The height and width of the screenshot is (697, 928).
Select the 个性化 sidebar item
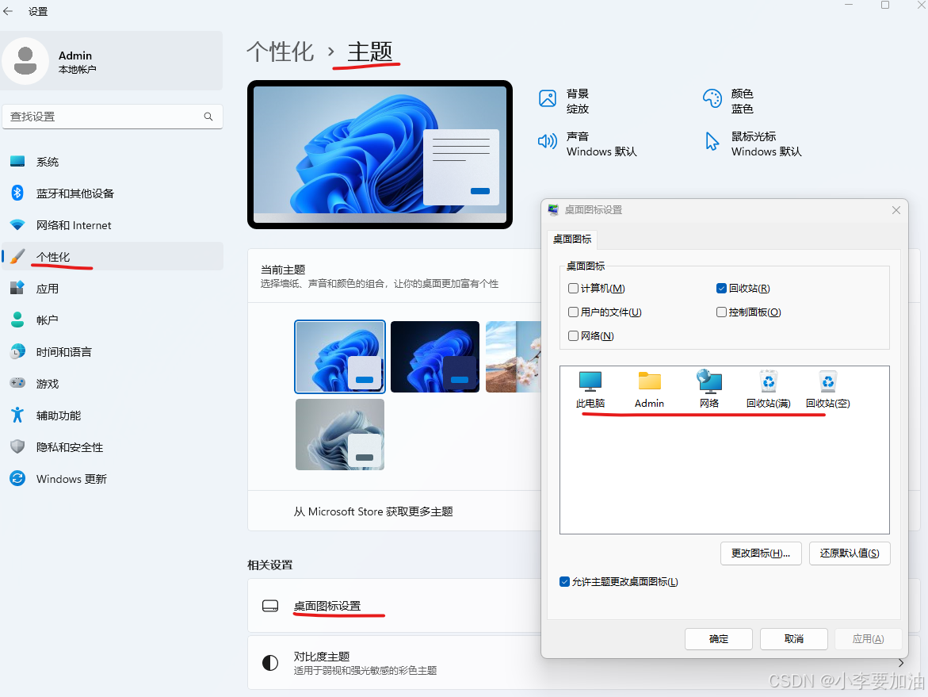113,256
